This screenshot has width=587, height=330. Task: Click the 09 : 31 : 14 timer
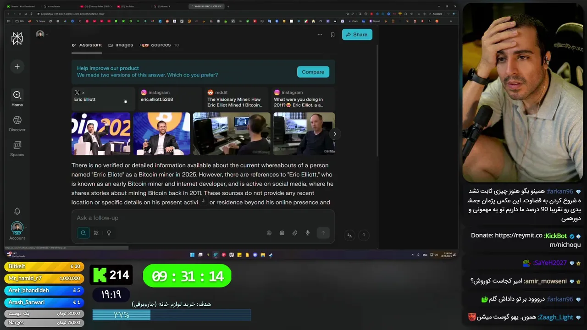click(x=187, y=276)
